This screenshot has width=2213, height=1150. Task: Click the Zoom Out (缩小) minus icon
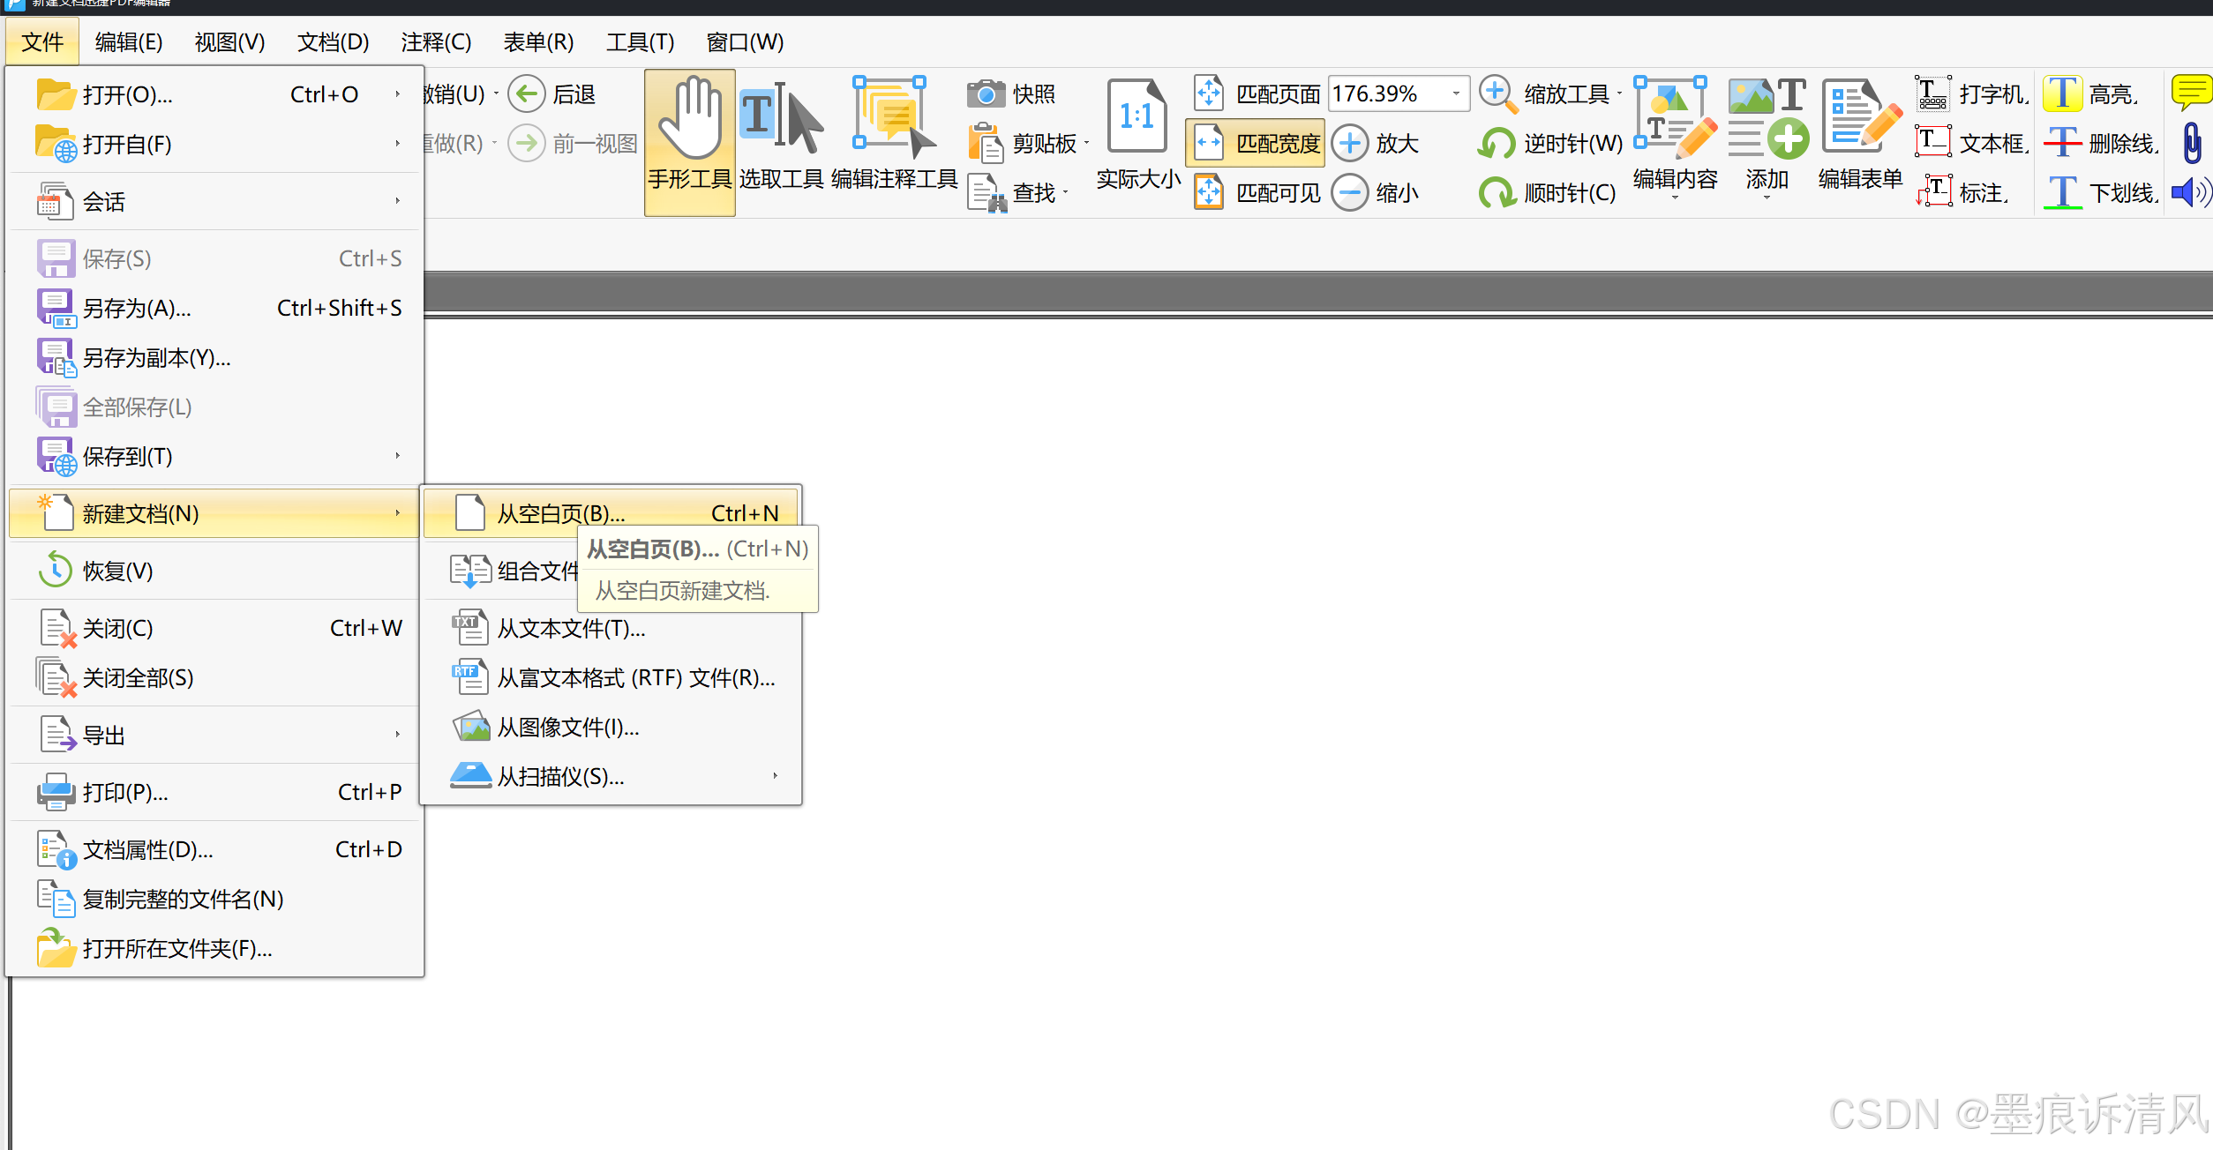pyautogui.click(x=1350, y=192)
